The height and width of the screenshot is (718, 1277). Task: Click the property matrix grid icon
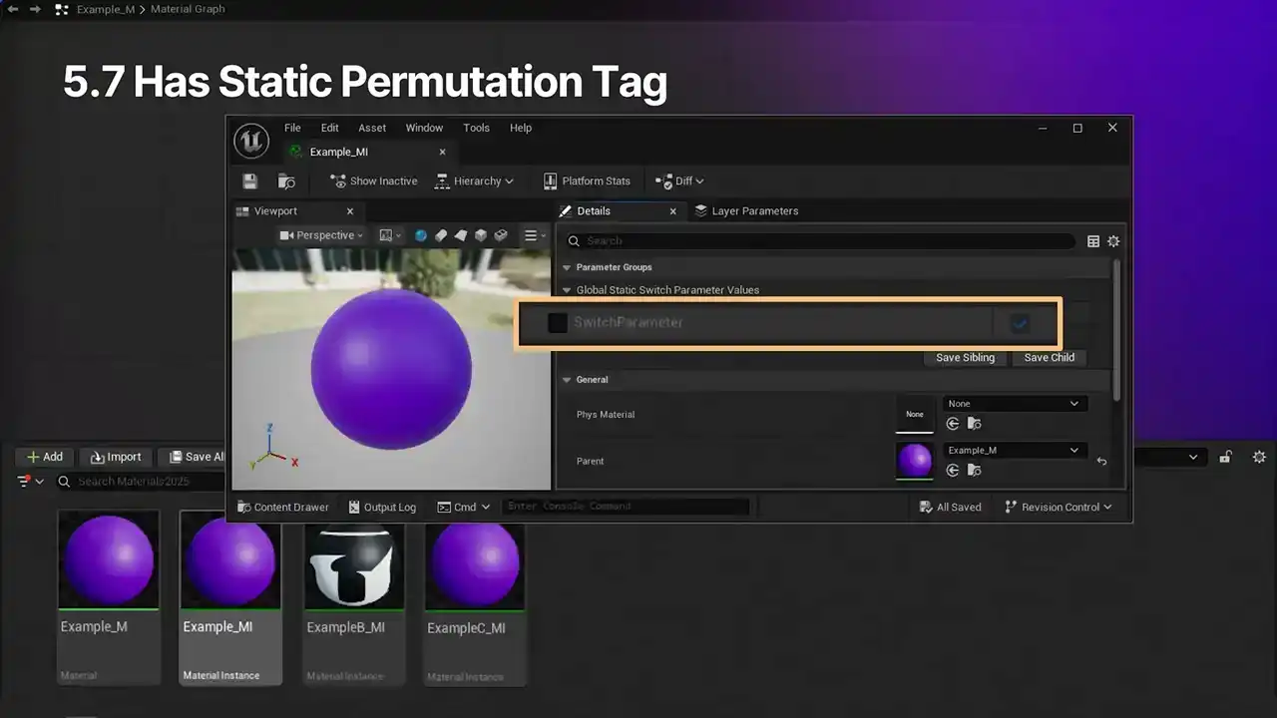[1093, 241]
